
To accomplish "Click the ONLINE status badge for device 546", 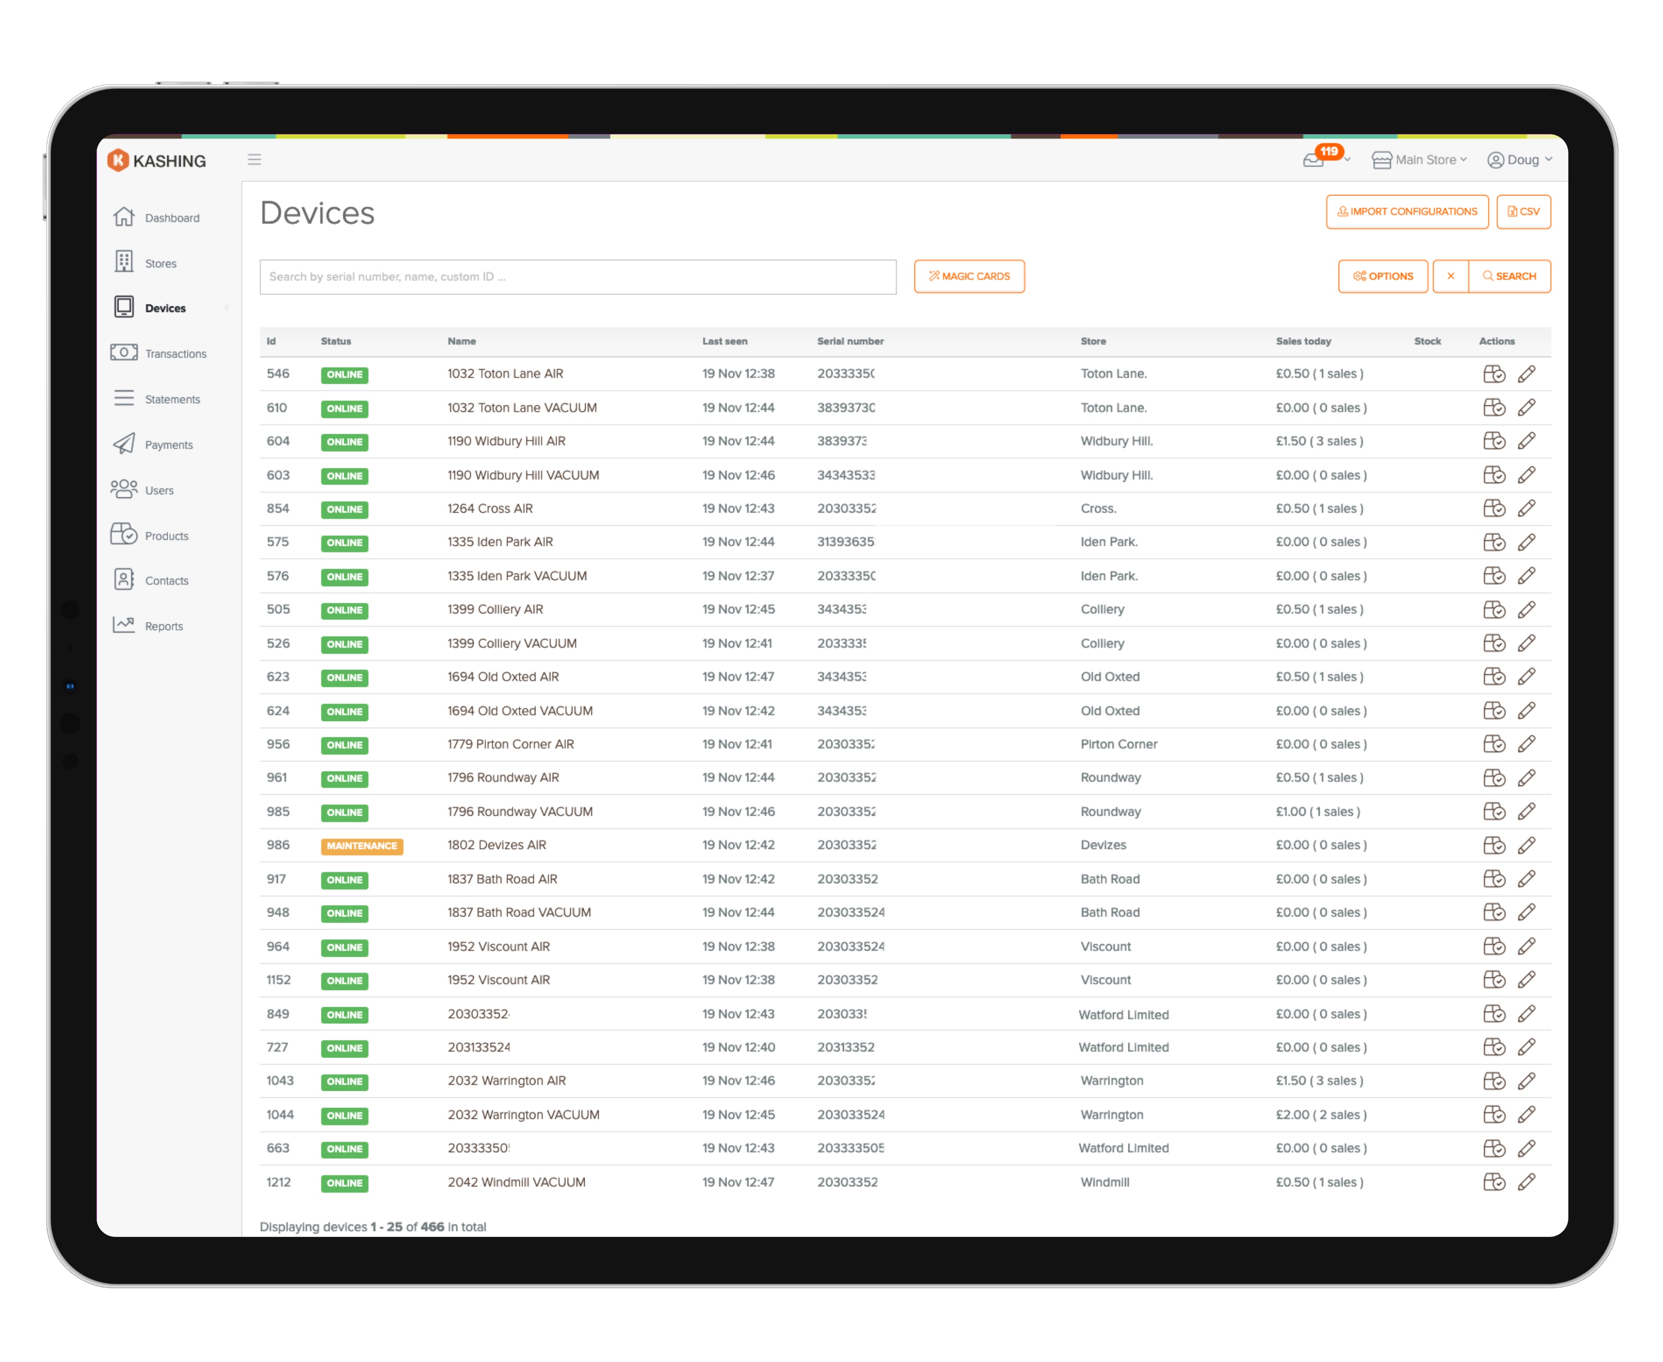I will pyautogui.click(x=345, y=375).
